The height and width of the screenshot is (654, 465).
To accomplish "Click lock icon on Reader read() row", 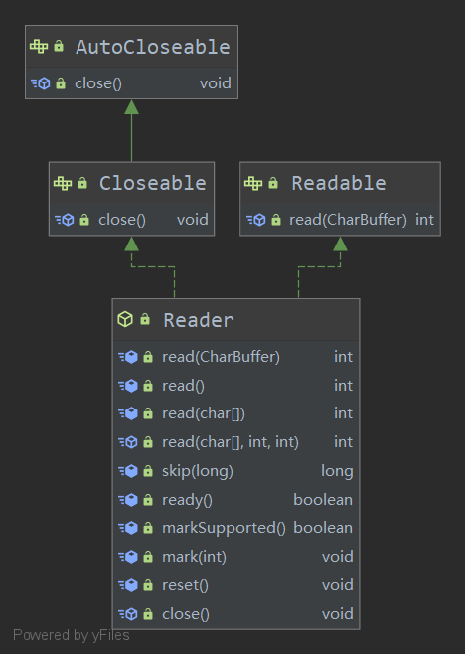I will [x=148, y=386].
